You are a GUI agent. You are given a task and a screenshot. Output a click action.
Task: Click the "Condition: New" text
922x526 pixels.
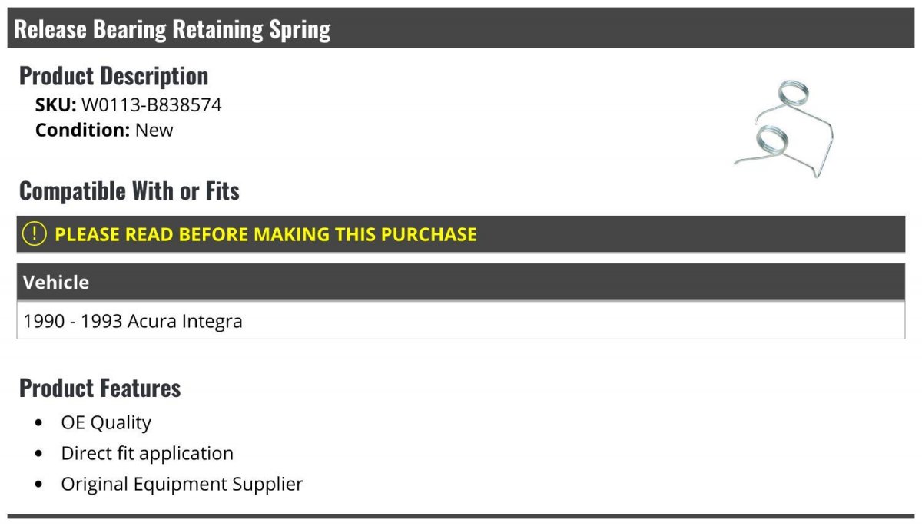[104, 130]
